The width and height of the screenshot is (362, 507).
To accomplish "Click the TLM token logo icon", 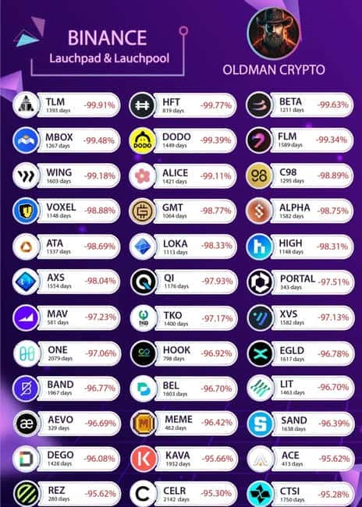I will pos(26,105).
